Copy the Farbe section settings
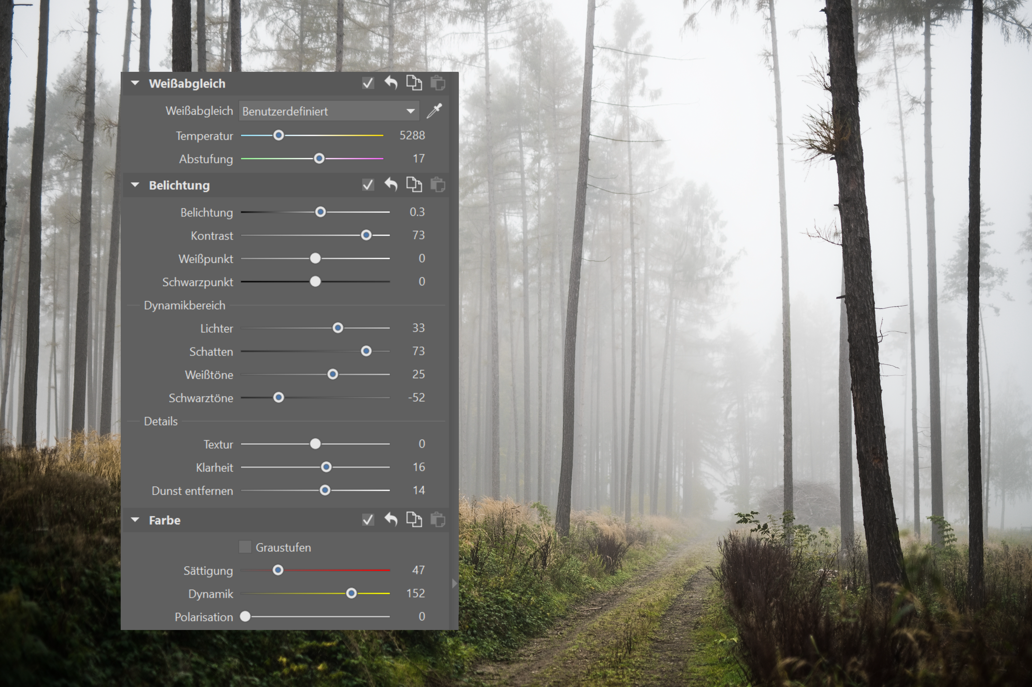 tap(414, 520)
